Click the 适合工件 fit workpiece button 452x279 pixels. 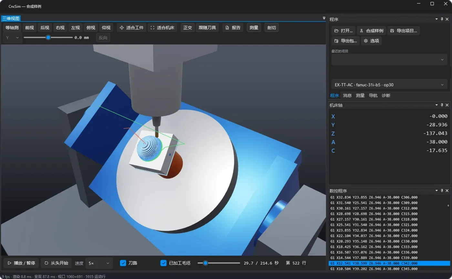131,28
